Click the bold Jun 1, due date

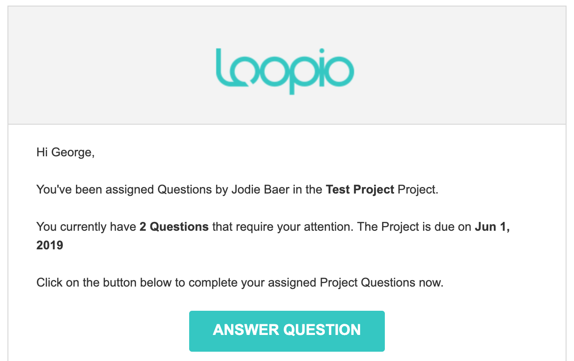tap(492, 227)
